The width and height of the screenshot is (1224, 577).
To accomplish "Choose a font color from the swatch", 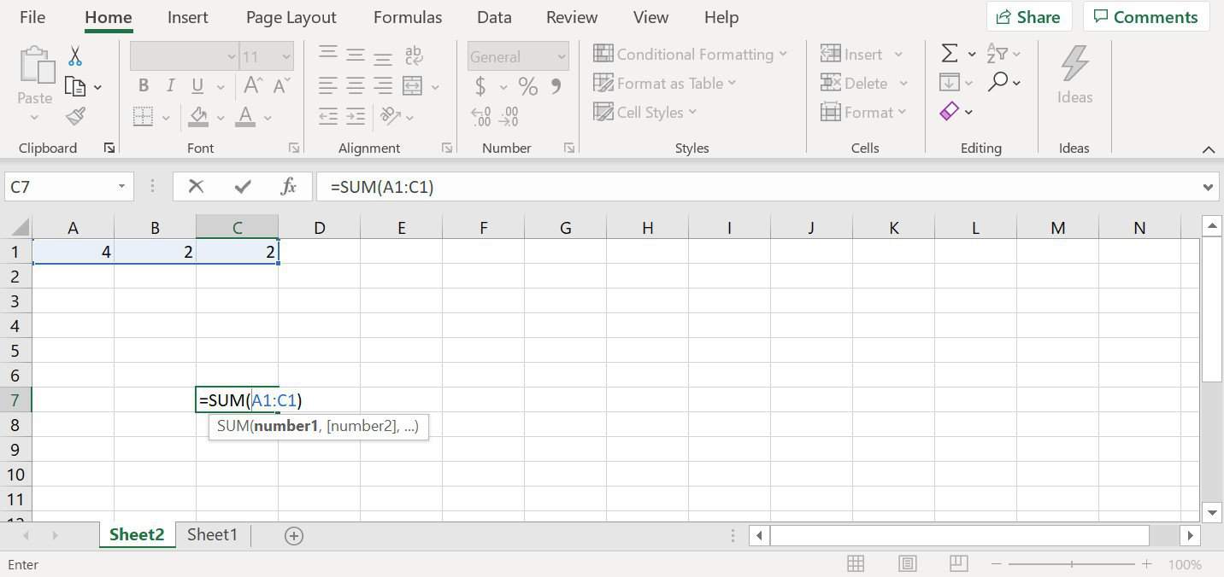I will point(244,117).
